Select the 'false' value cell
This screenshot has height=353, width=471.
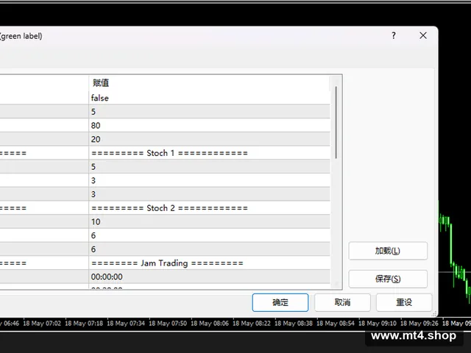tap(209, 98)
